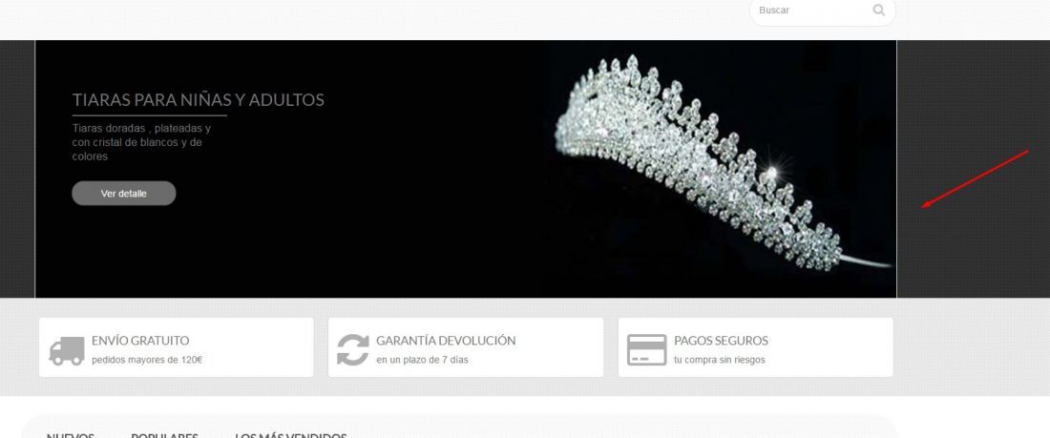Image resolution: width=1050 pixels, height=438 pixels.
Task: Click the credit card secure-payment icon
Action: click(x=646, y=349)
